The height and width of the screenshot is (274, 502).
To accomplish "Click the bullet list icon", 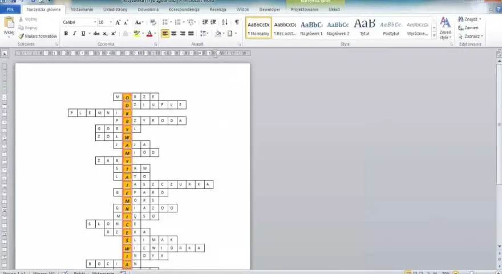I will [165, 22].
